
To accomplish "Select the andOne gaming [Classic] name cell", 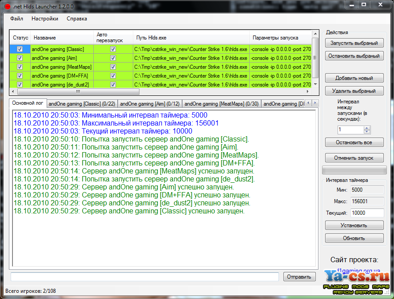I will click(x=62, y=49).
